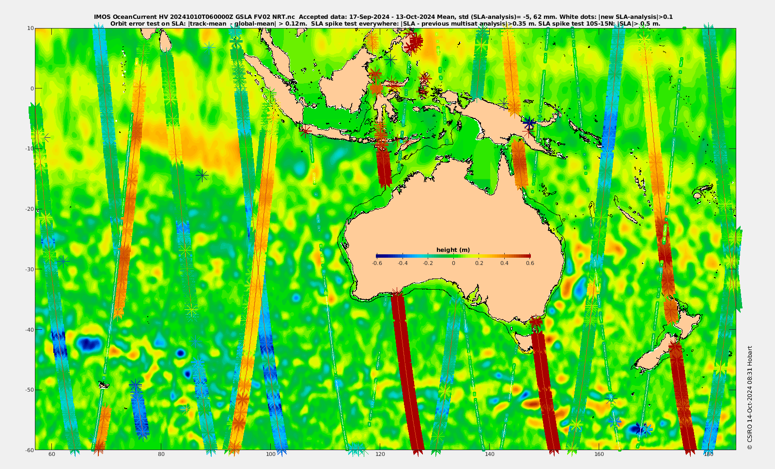Screen dimensions: 775x469
Task: Click the latitude axis label -40
Action: [x=30, y=330]
